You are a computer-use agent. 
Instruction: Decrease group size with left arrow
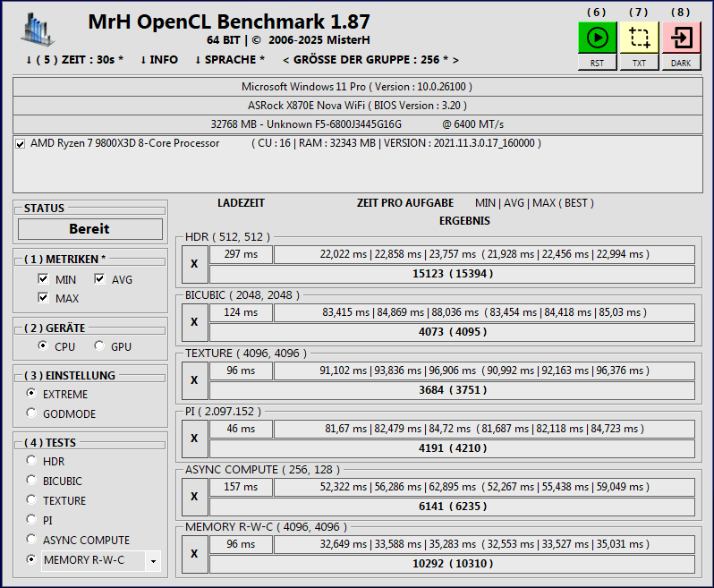(x=286, y=60)
